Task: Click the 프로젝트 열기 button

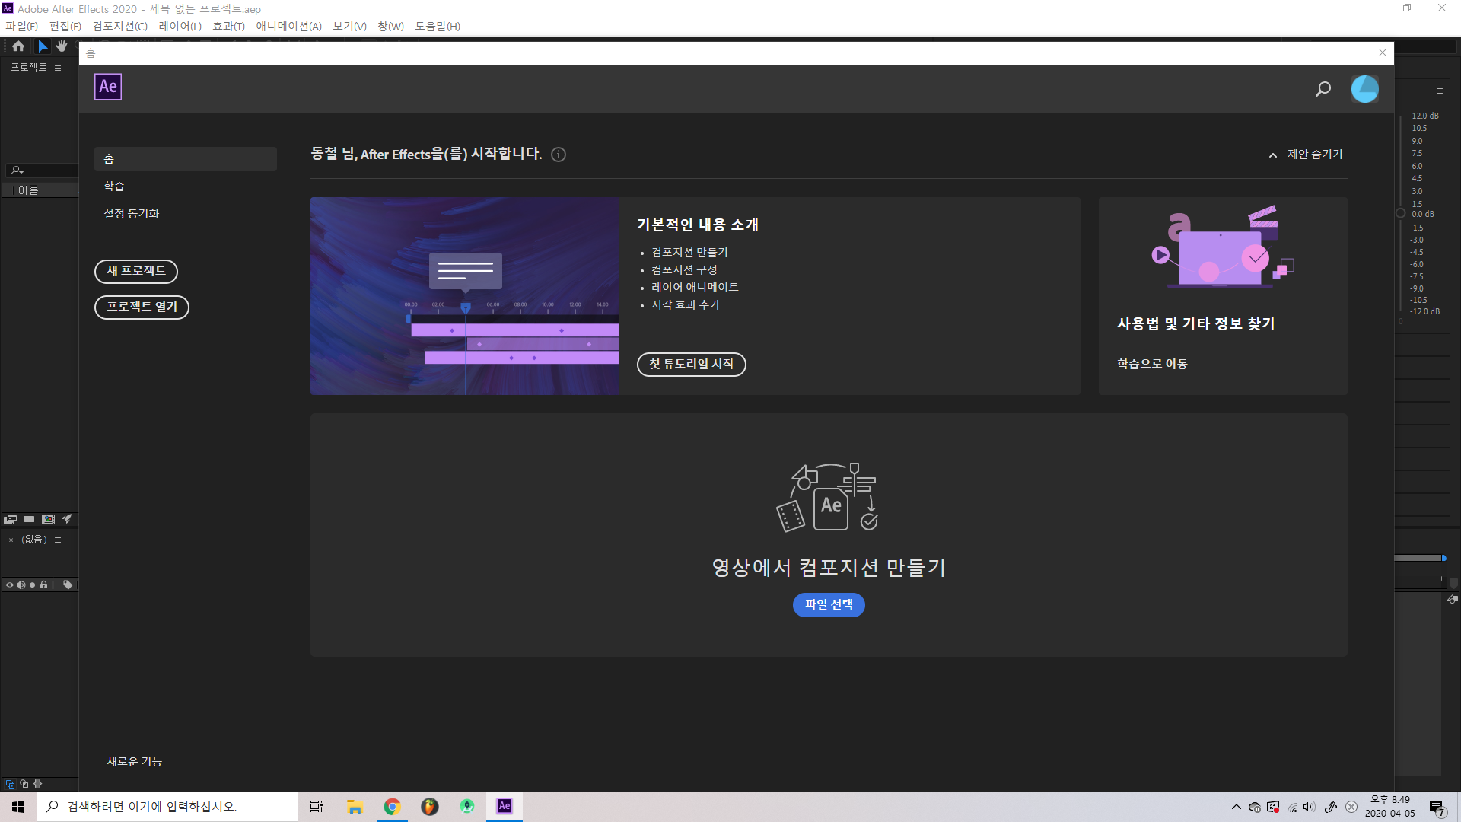Action: click(142, 307)
